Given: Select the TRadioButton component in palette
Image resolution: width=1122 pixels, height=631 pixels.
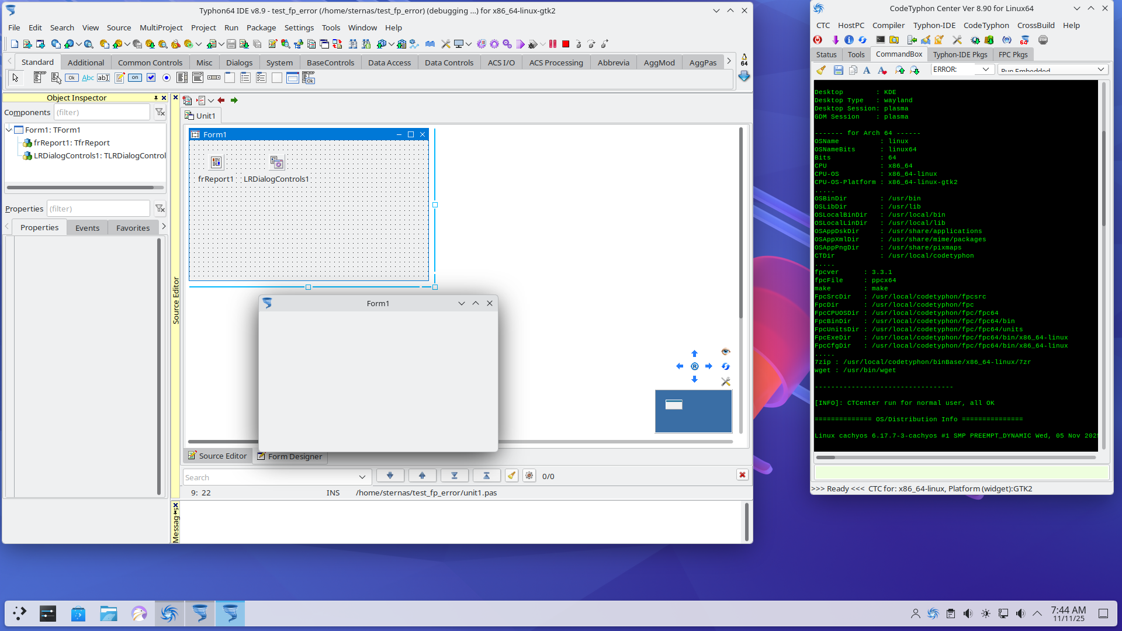Looking at the screenshot, I should click(x=167, y=78).
